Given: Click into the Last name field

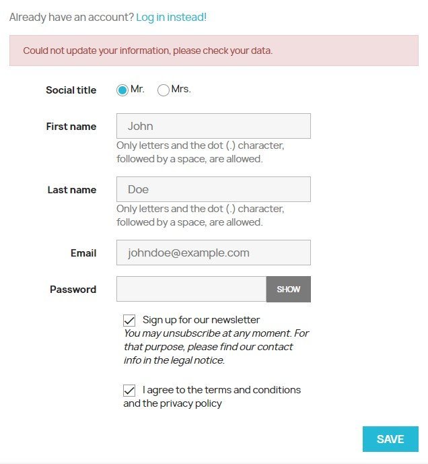Looking at the screenshot, I should [x=213, y=189].
